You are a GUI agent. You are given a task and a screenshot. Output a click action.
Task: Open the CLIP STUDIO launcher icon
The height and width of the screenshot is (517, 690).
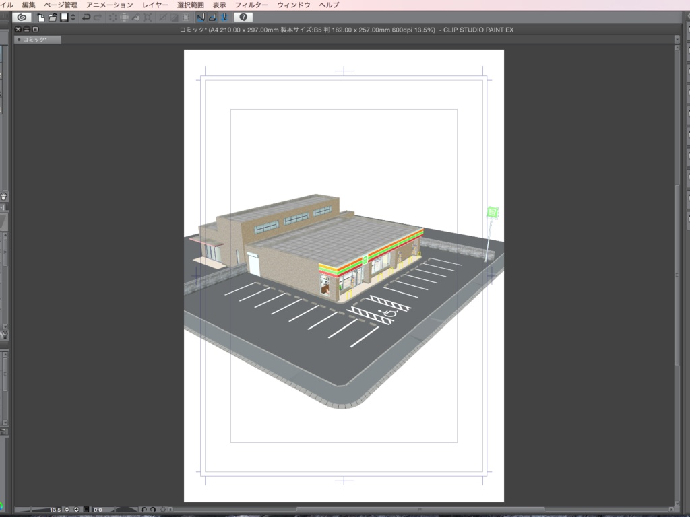pyautogui.click(x=22, y=17)
